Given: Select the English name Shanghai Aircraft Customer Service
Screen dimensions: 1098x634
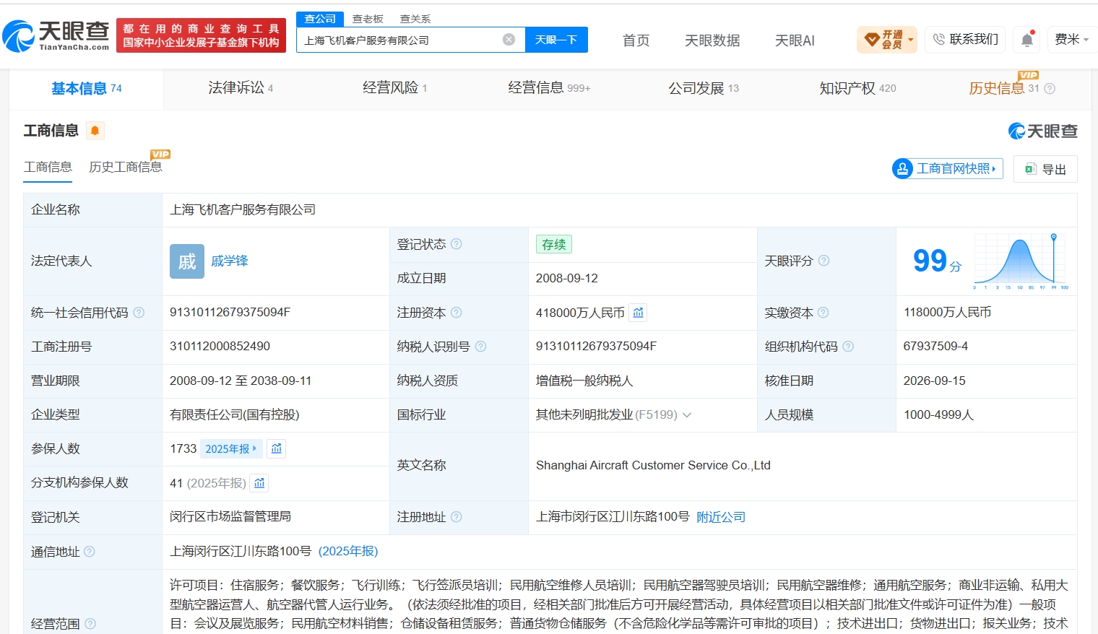Looking at the screenshot, I should click(653, 465).
